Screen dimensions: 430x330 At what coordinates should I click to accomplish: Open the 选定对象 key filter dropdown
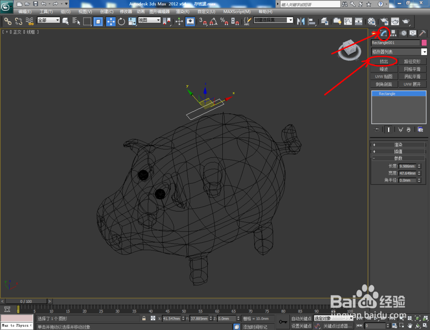334,318
